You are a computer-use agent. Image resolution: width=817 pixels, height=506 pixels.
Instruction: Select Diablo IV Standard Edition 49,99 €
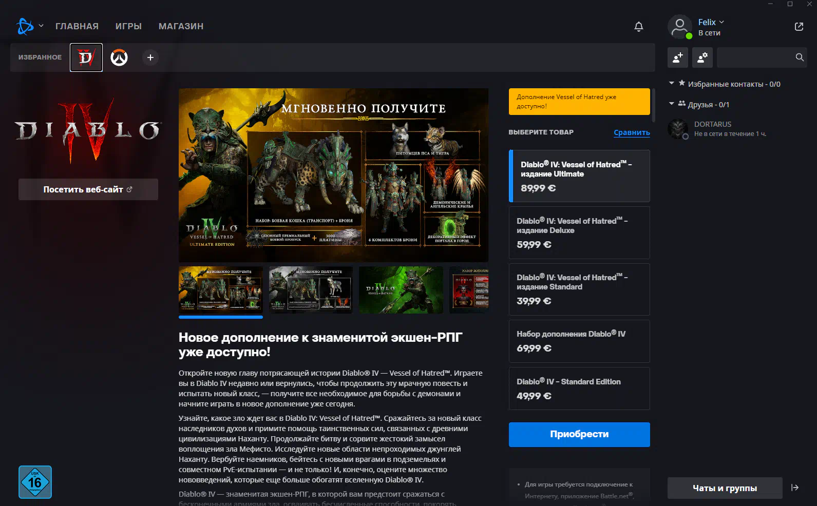[579, 388]
